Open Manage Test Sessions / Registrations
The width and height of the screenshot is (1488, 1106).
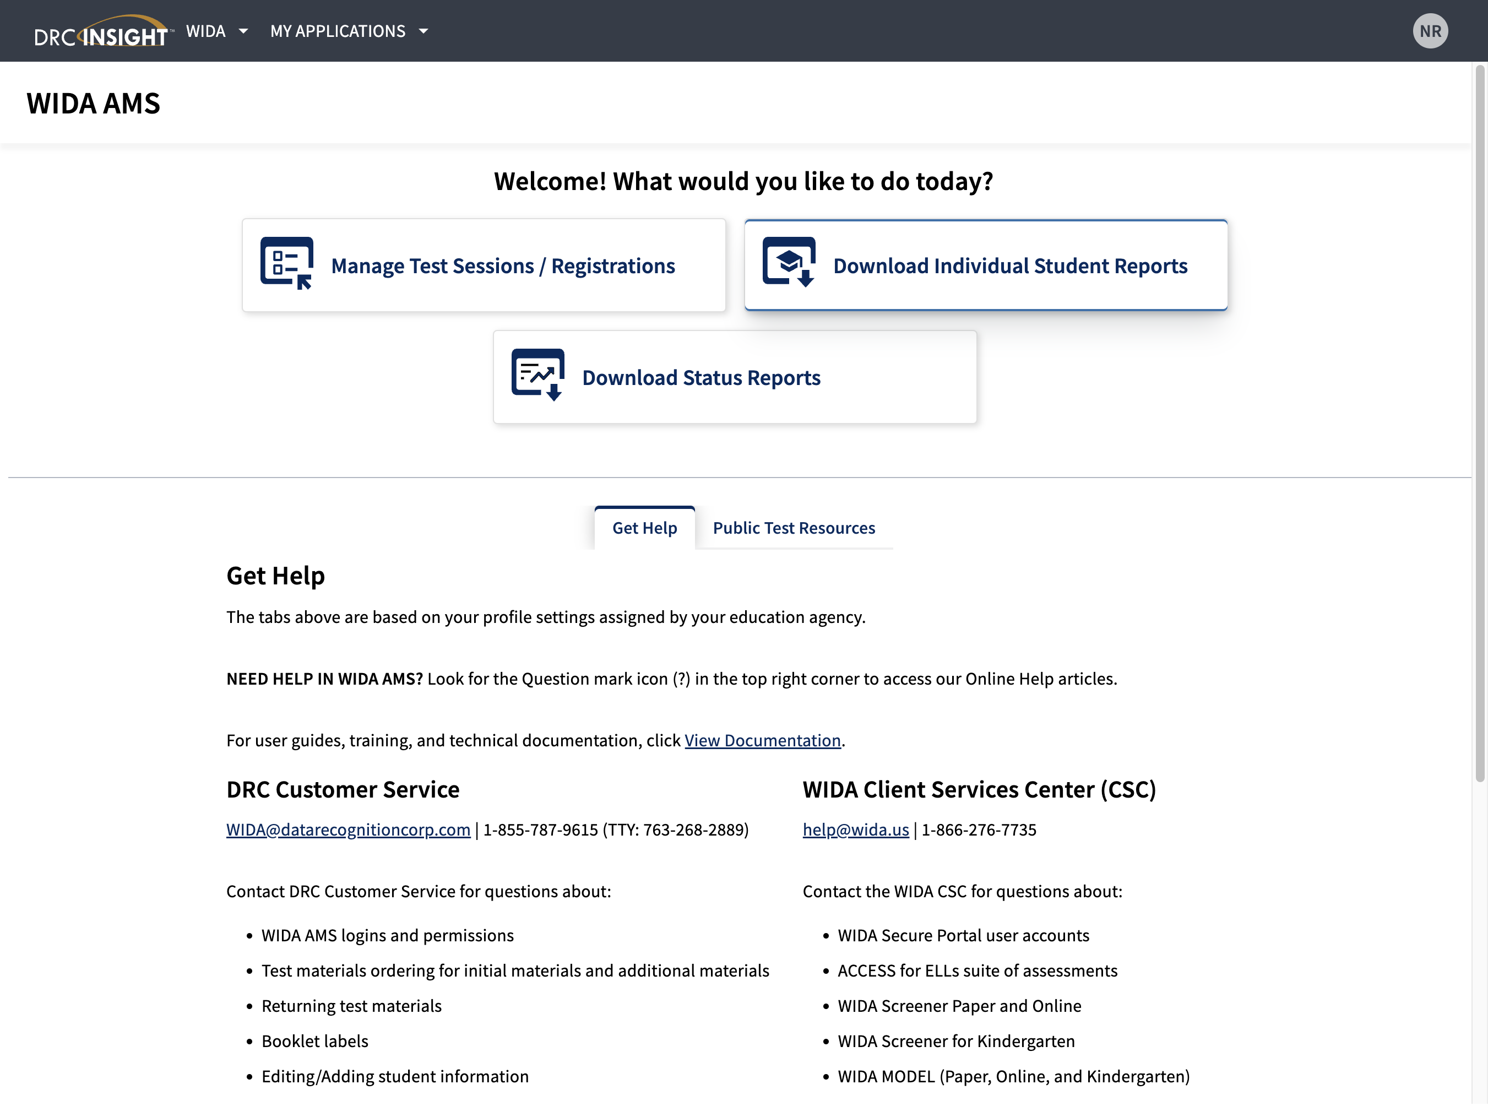[x=484, y=265]
